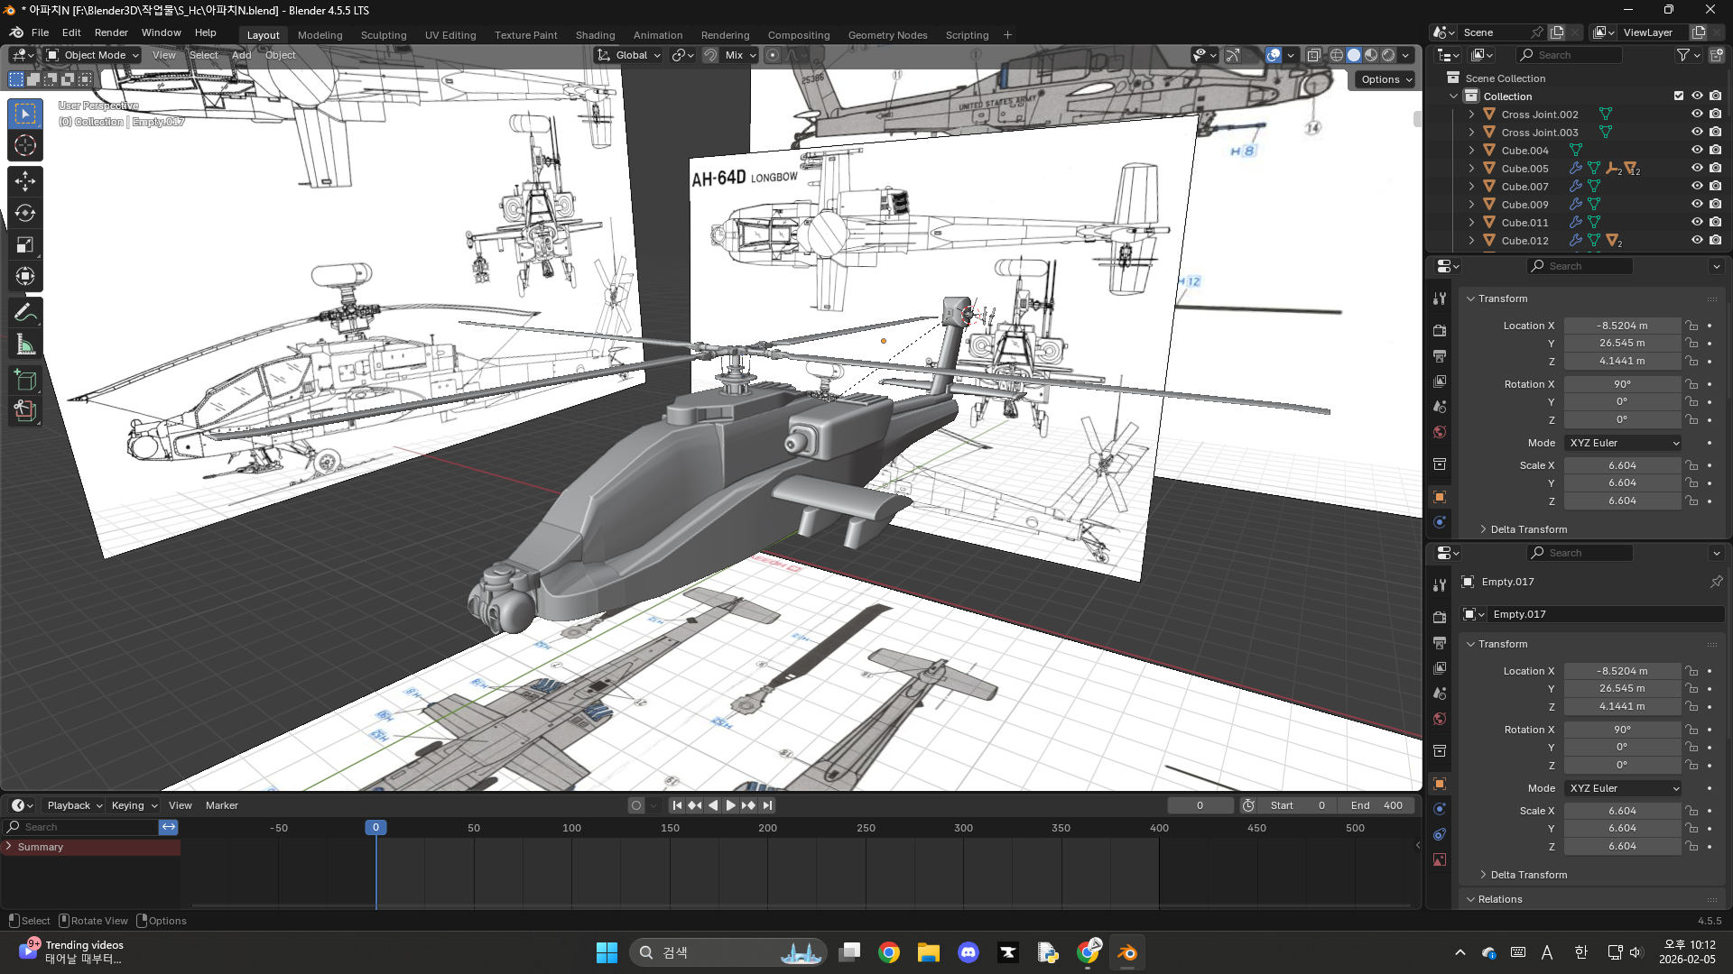Open Render properties tab in upper editor
The height and width of the screenshot is (974, 1733).
click(1440, 331)
